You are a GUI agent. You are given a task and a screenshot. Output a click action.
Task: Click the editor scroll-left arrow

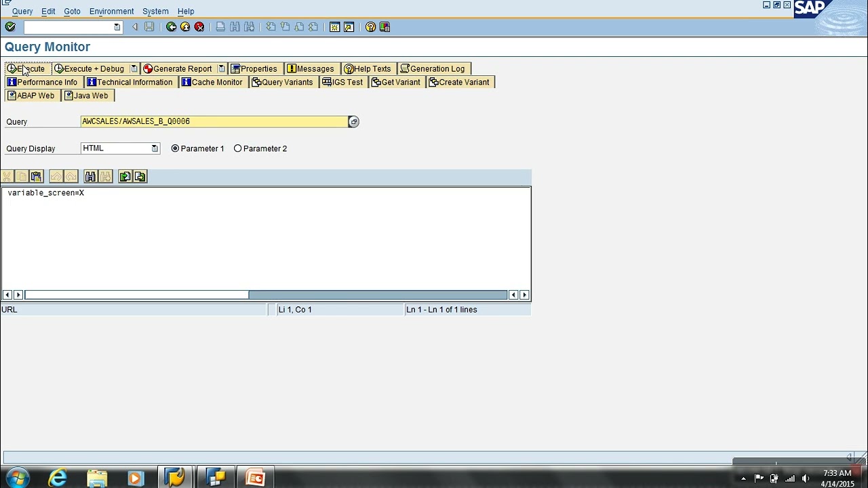(7, 295)
